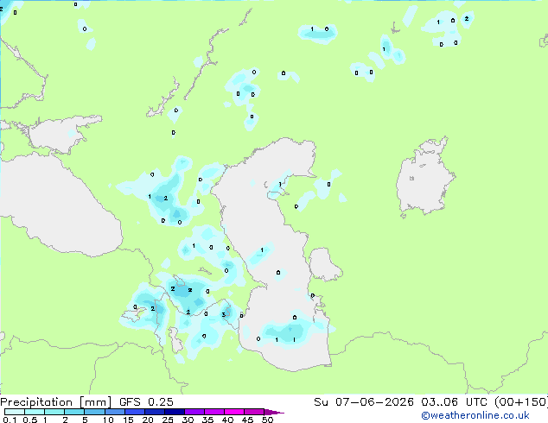Click the Kara-Bogaz-Gol bay east of Caspian
The image size is (548, 423).
[x=323, y=264]
